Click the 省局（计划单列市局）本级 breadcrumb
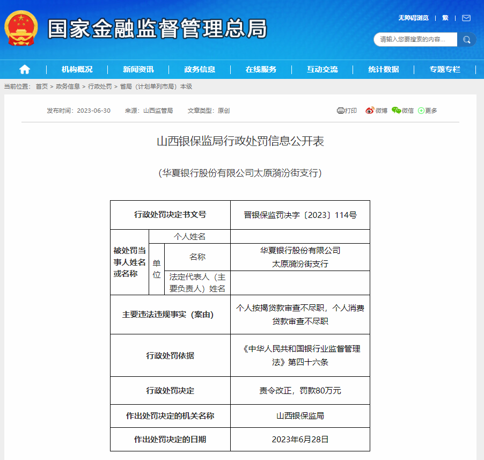Screen dimensions: 484x460 [x=156, y=86]
